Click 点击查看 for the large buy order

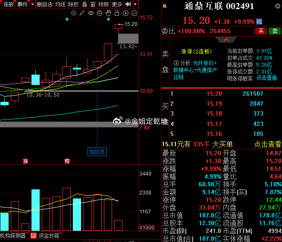268,145
